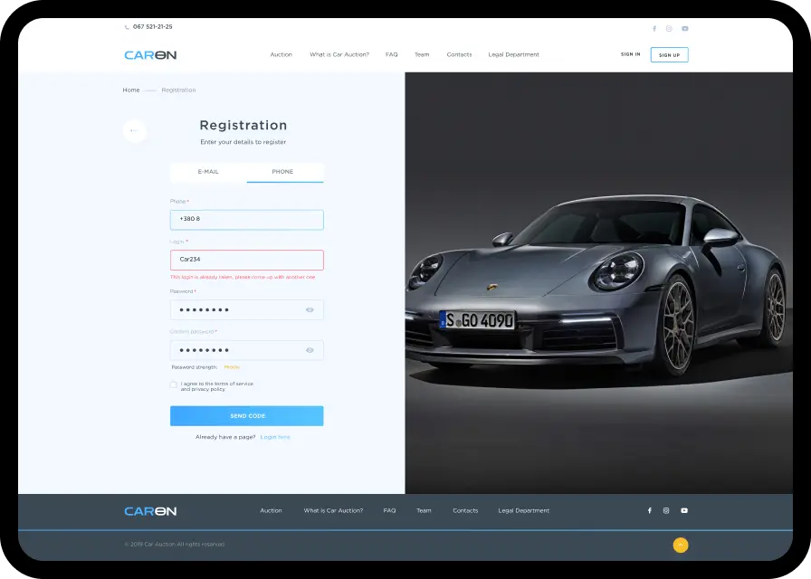The image size is (811, 579).
Task: Click the footer Instagram icon
Action: [x=666, y=511]
